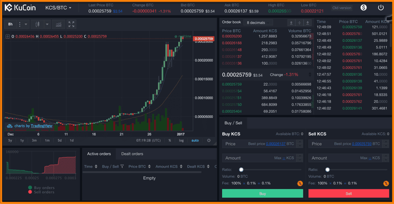Enter fullscreen chart mode

click(x=71, y=24)
